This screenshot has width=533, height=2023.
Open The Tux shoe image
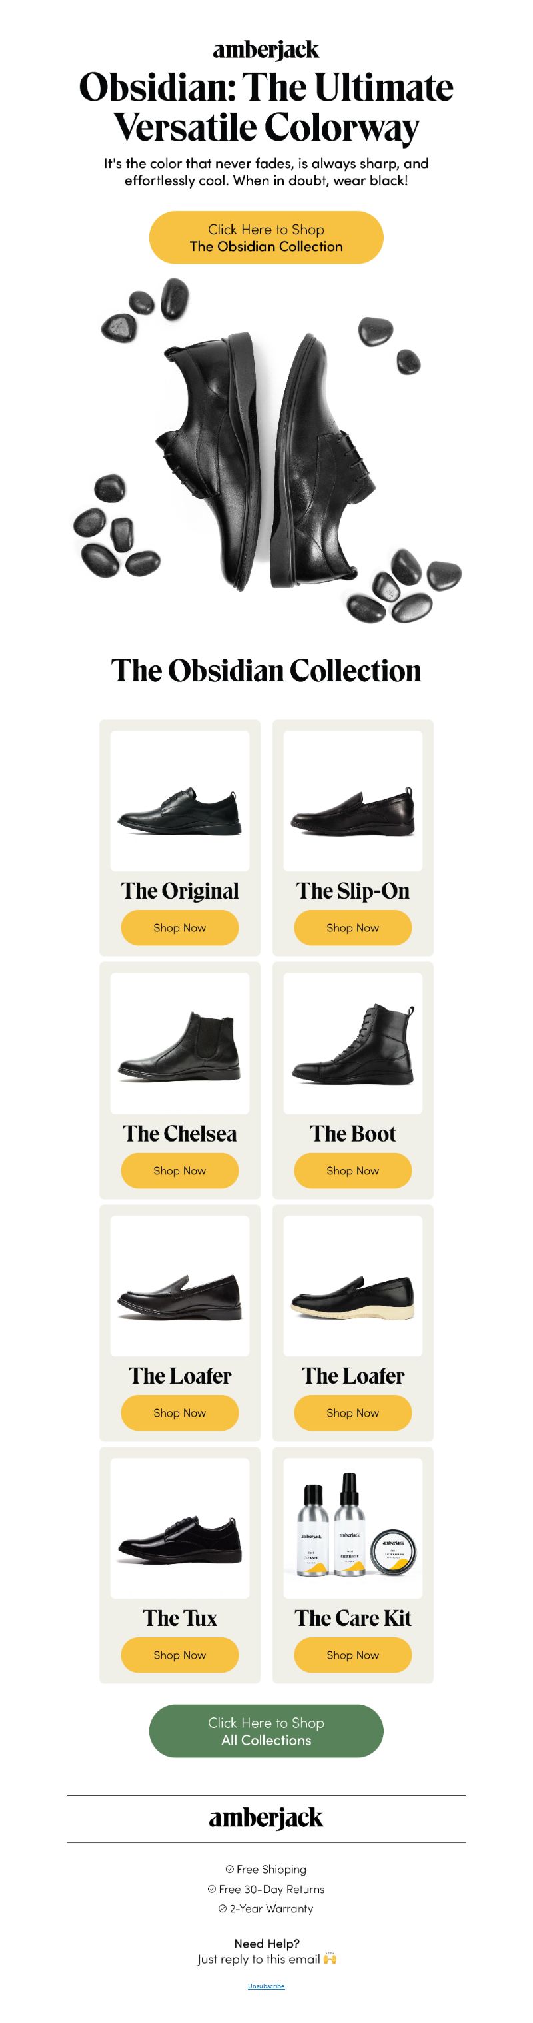(179, 1528)
